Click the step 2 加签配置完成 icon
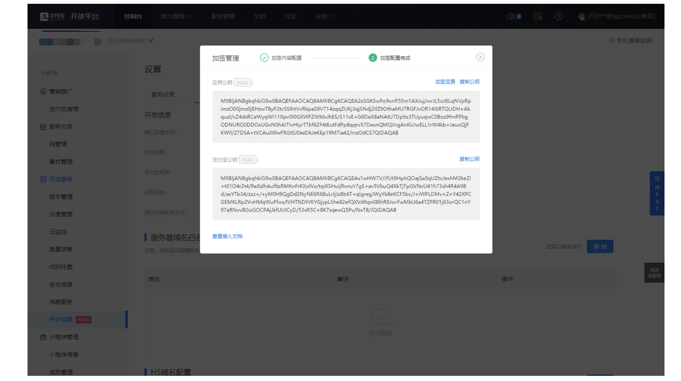 click(372, 58)
